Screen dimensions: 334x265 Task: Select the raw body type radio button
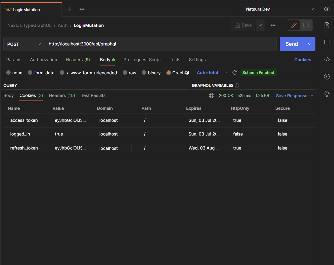pyautogui.click(x=125, y=73)
